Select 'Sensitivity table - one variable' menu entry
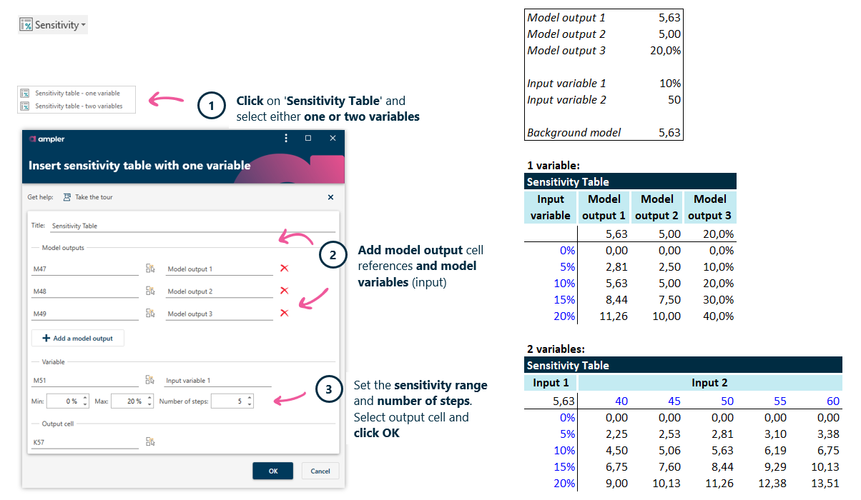 [77, 92]
